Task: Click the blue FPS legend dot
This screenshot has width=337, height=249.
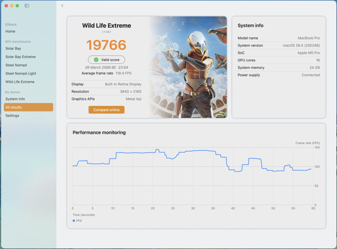Action: (x=74, y=221)
